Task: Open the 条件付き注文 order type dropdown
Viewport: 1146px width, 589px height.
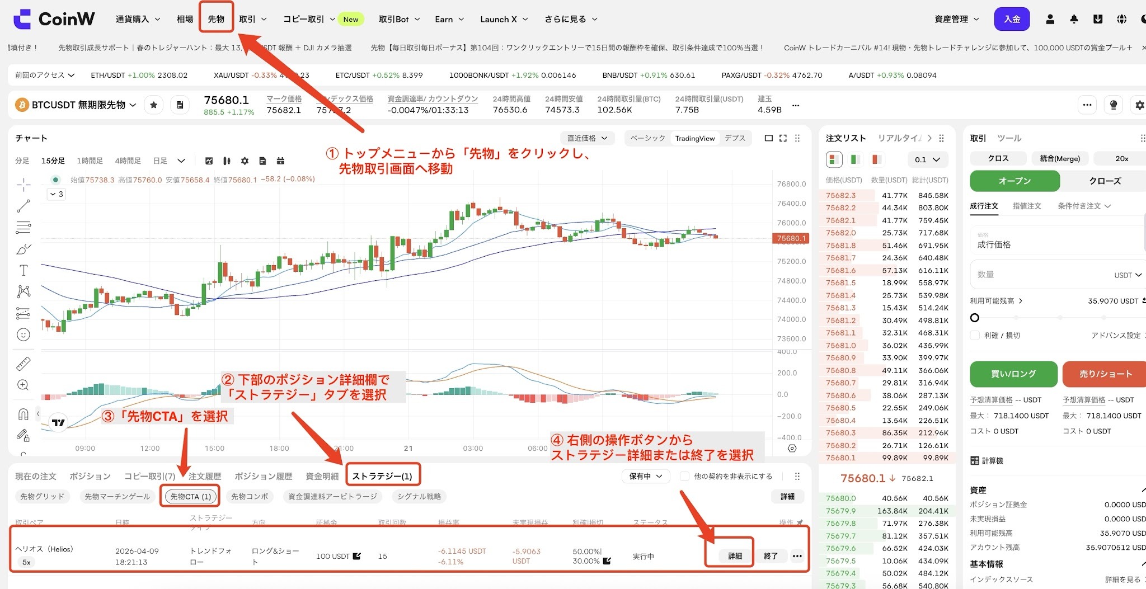Action: pyautogui.click(x=1084, y=206)
